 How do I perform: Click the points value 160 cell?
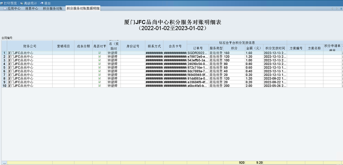click(x=234, y=53)
